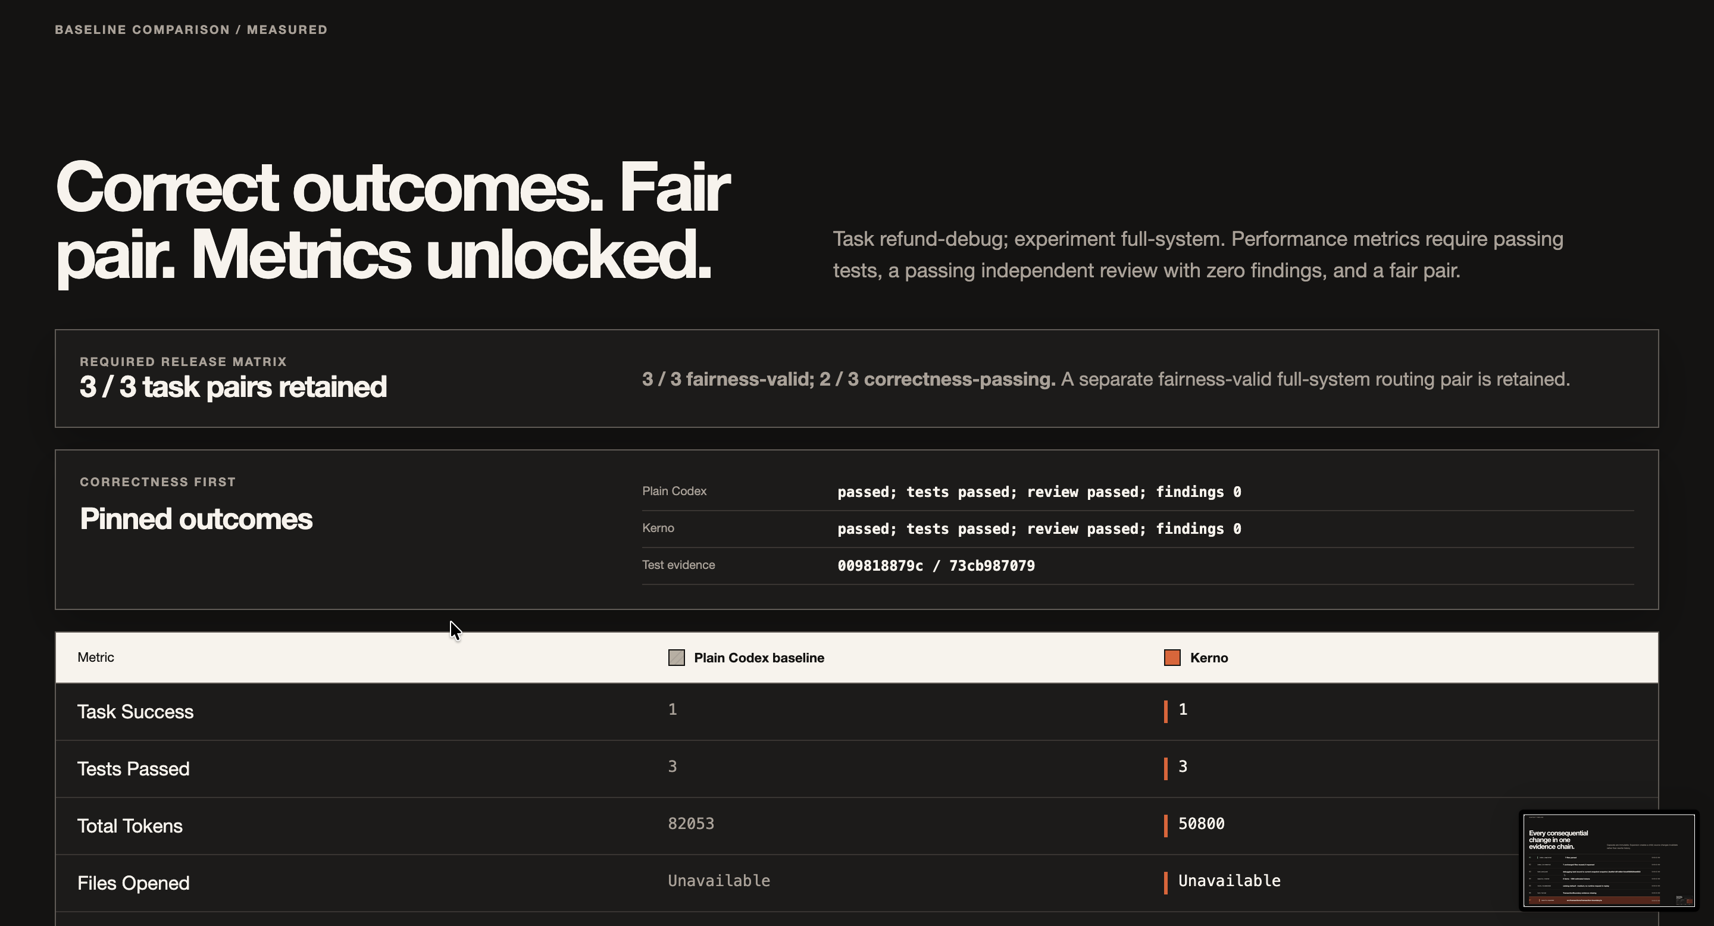Click the 'CORRECTNESS FIRST' label
Image resolution: width=1714 pixels, height=926 pixels.
pyautogui.click(x=158, y=481)
